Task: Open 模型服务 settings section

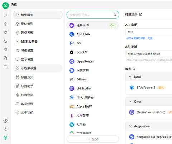Action: (x=38, y=15)
